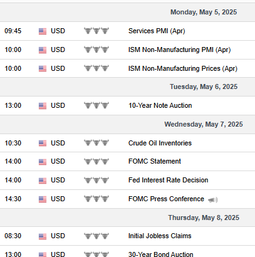Click the speaker icon beside FOMC Press Conference
Screen dimensions: 255x257
click(212, 200)
